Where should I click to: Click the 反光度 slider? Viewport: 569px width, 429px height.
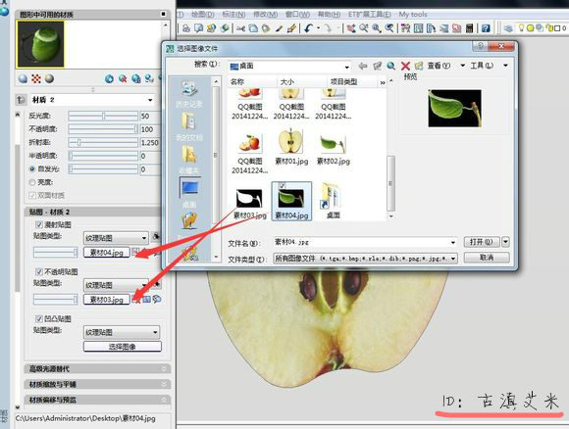(x=103, y=116)
